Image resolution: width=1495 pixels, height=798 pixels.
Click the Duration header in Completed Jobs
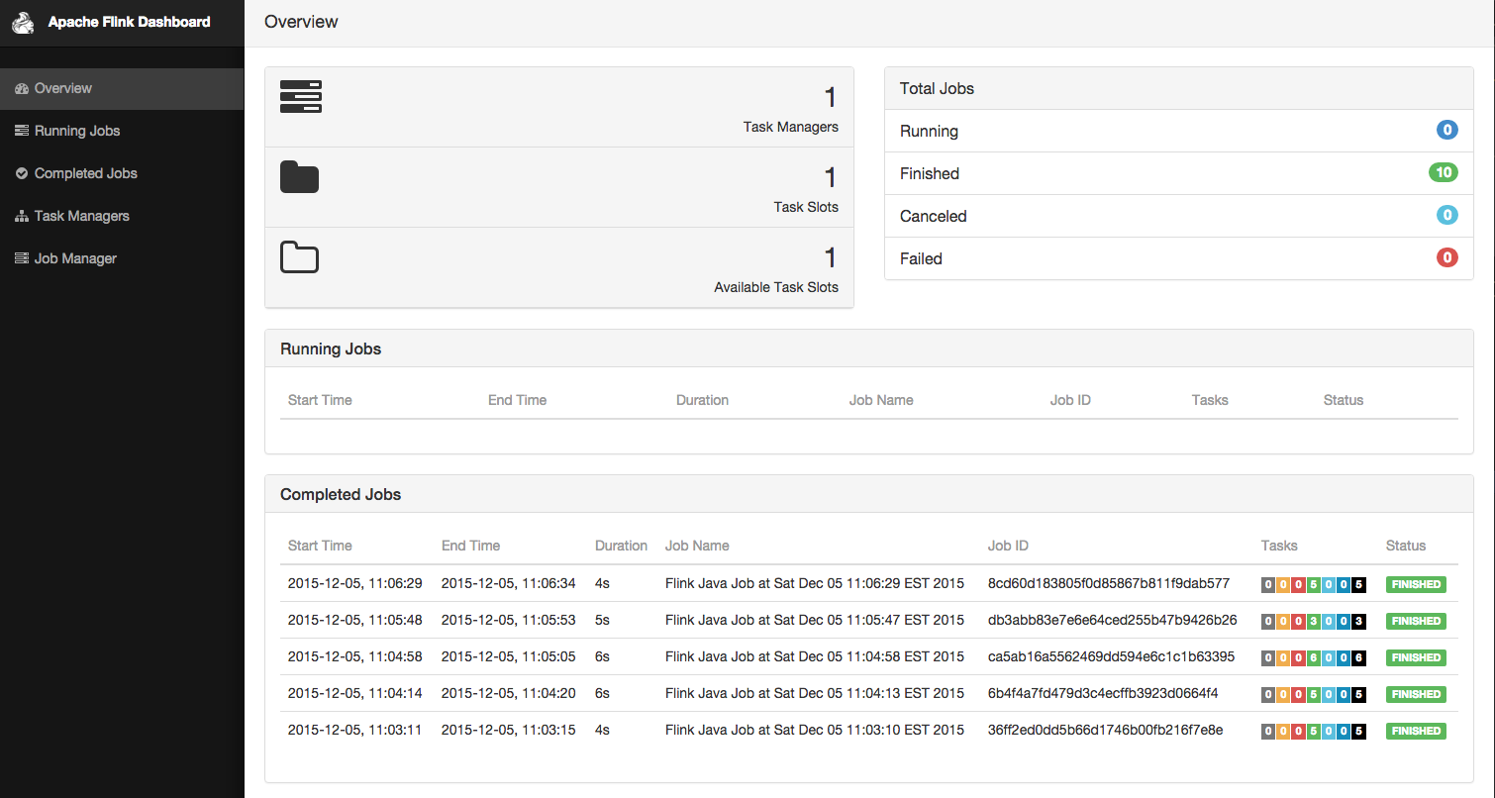point(621,546)
